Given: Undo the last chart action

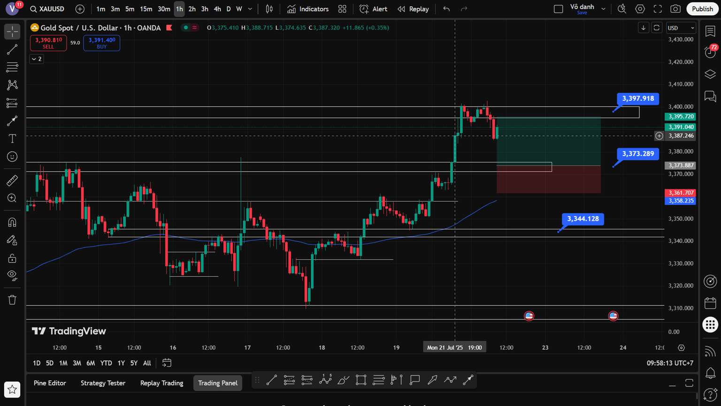Looking at the screenshot, I should pyautogui.click(x=446, y=9).
